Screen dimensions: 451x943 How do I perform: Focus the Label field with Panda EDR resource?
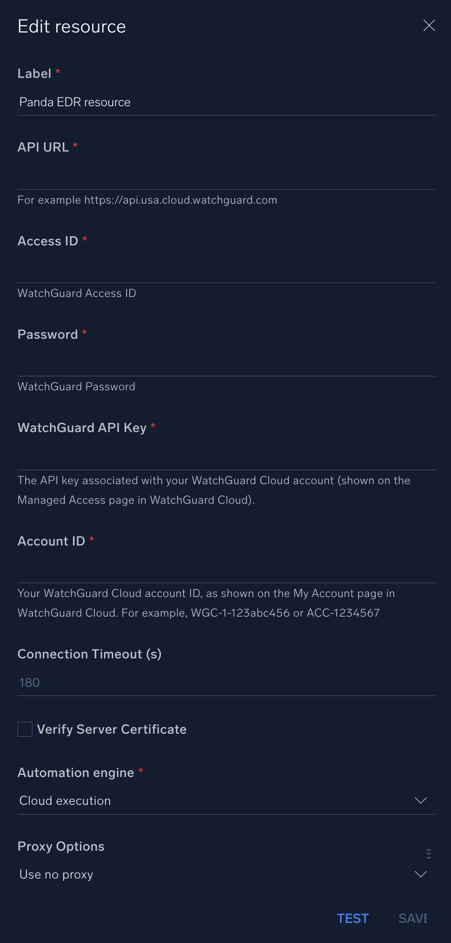(225, 102)
